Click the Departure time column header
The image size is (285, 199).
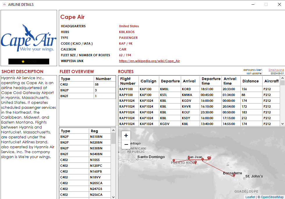tap(211, 81)
